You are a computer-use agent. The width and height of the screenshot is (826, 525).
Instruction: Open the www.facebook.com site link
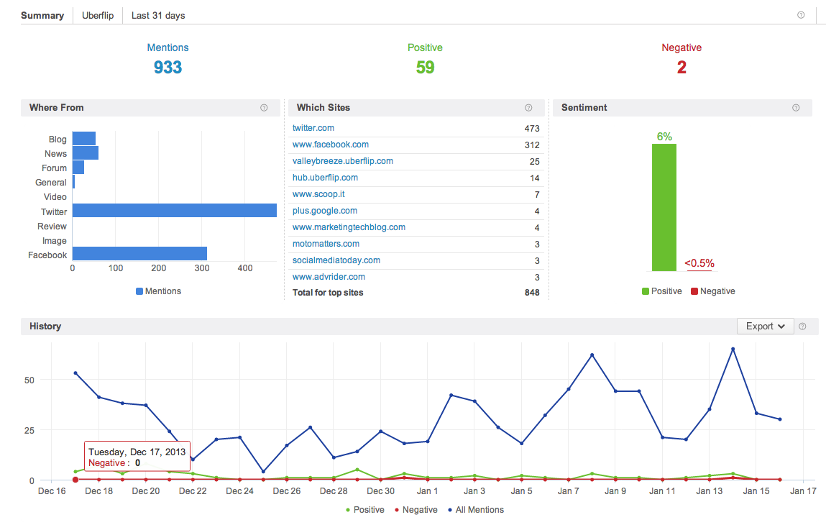331,145
